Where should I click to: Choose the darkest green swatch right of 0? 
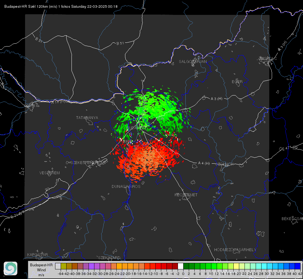click(x=186, y=266)
